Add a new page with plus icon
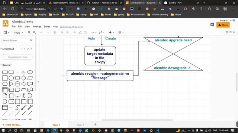The height and width of the screenshot is (133, 238). (x=95, y=124)
